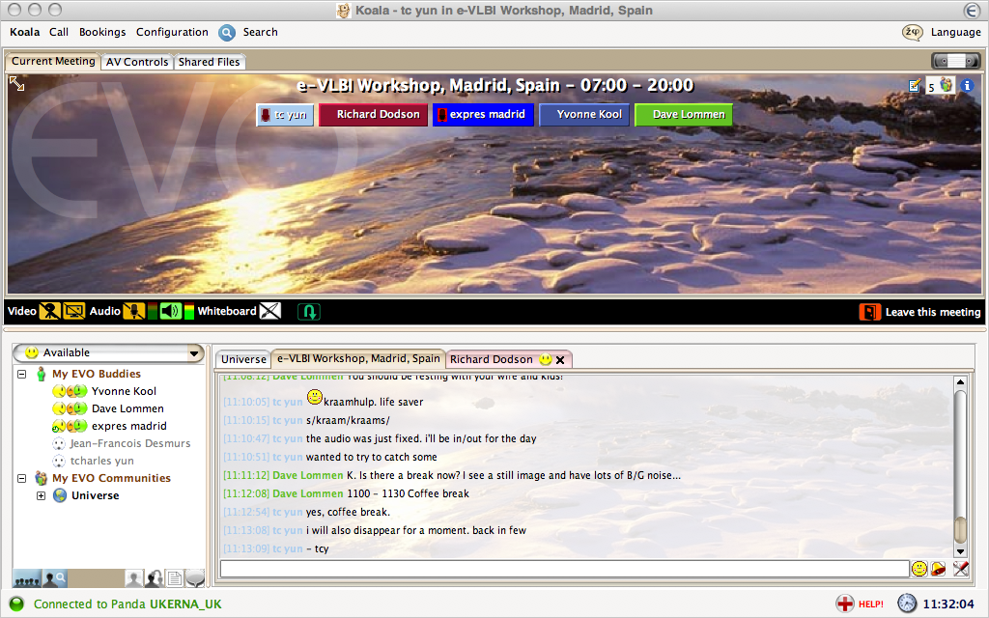Open the emoticon picker in chat
Image resolution: width=989 pixels, height=618 pixels.
[x=919, y=569]
